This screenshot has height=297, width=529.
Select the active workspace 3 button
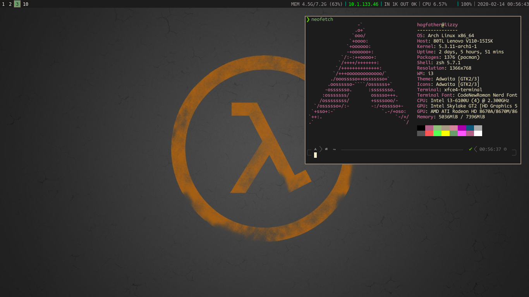click(x=17, y=4)
